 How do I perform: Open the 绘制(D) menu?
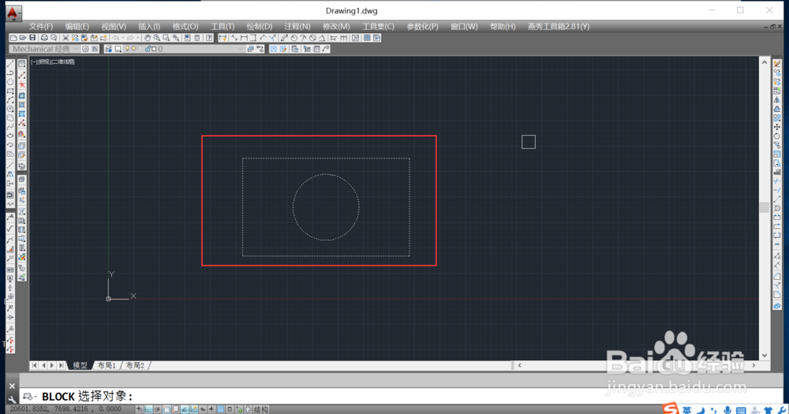(259, 27)
